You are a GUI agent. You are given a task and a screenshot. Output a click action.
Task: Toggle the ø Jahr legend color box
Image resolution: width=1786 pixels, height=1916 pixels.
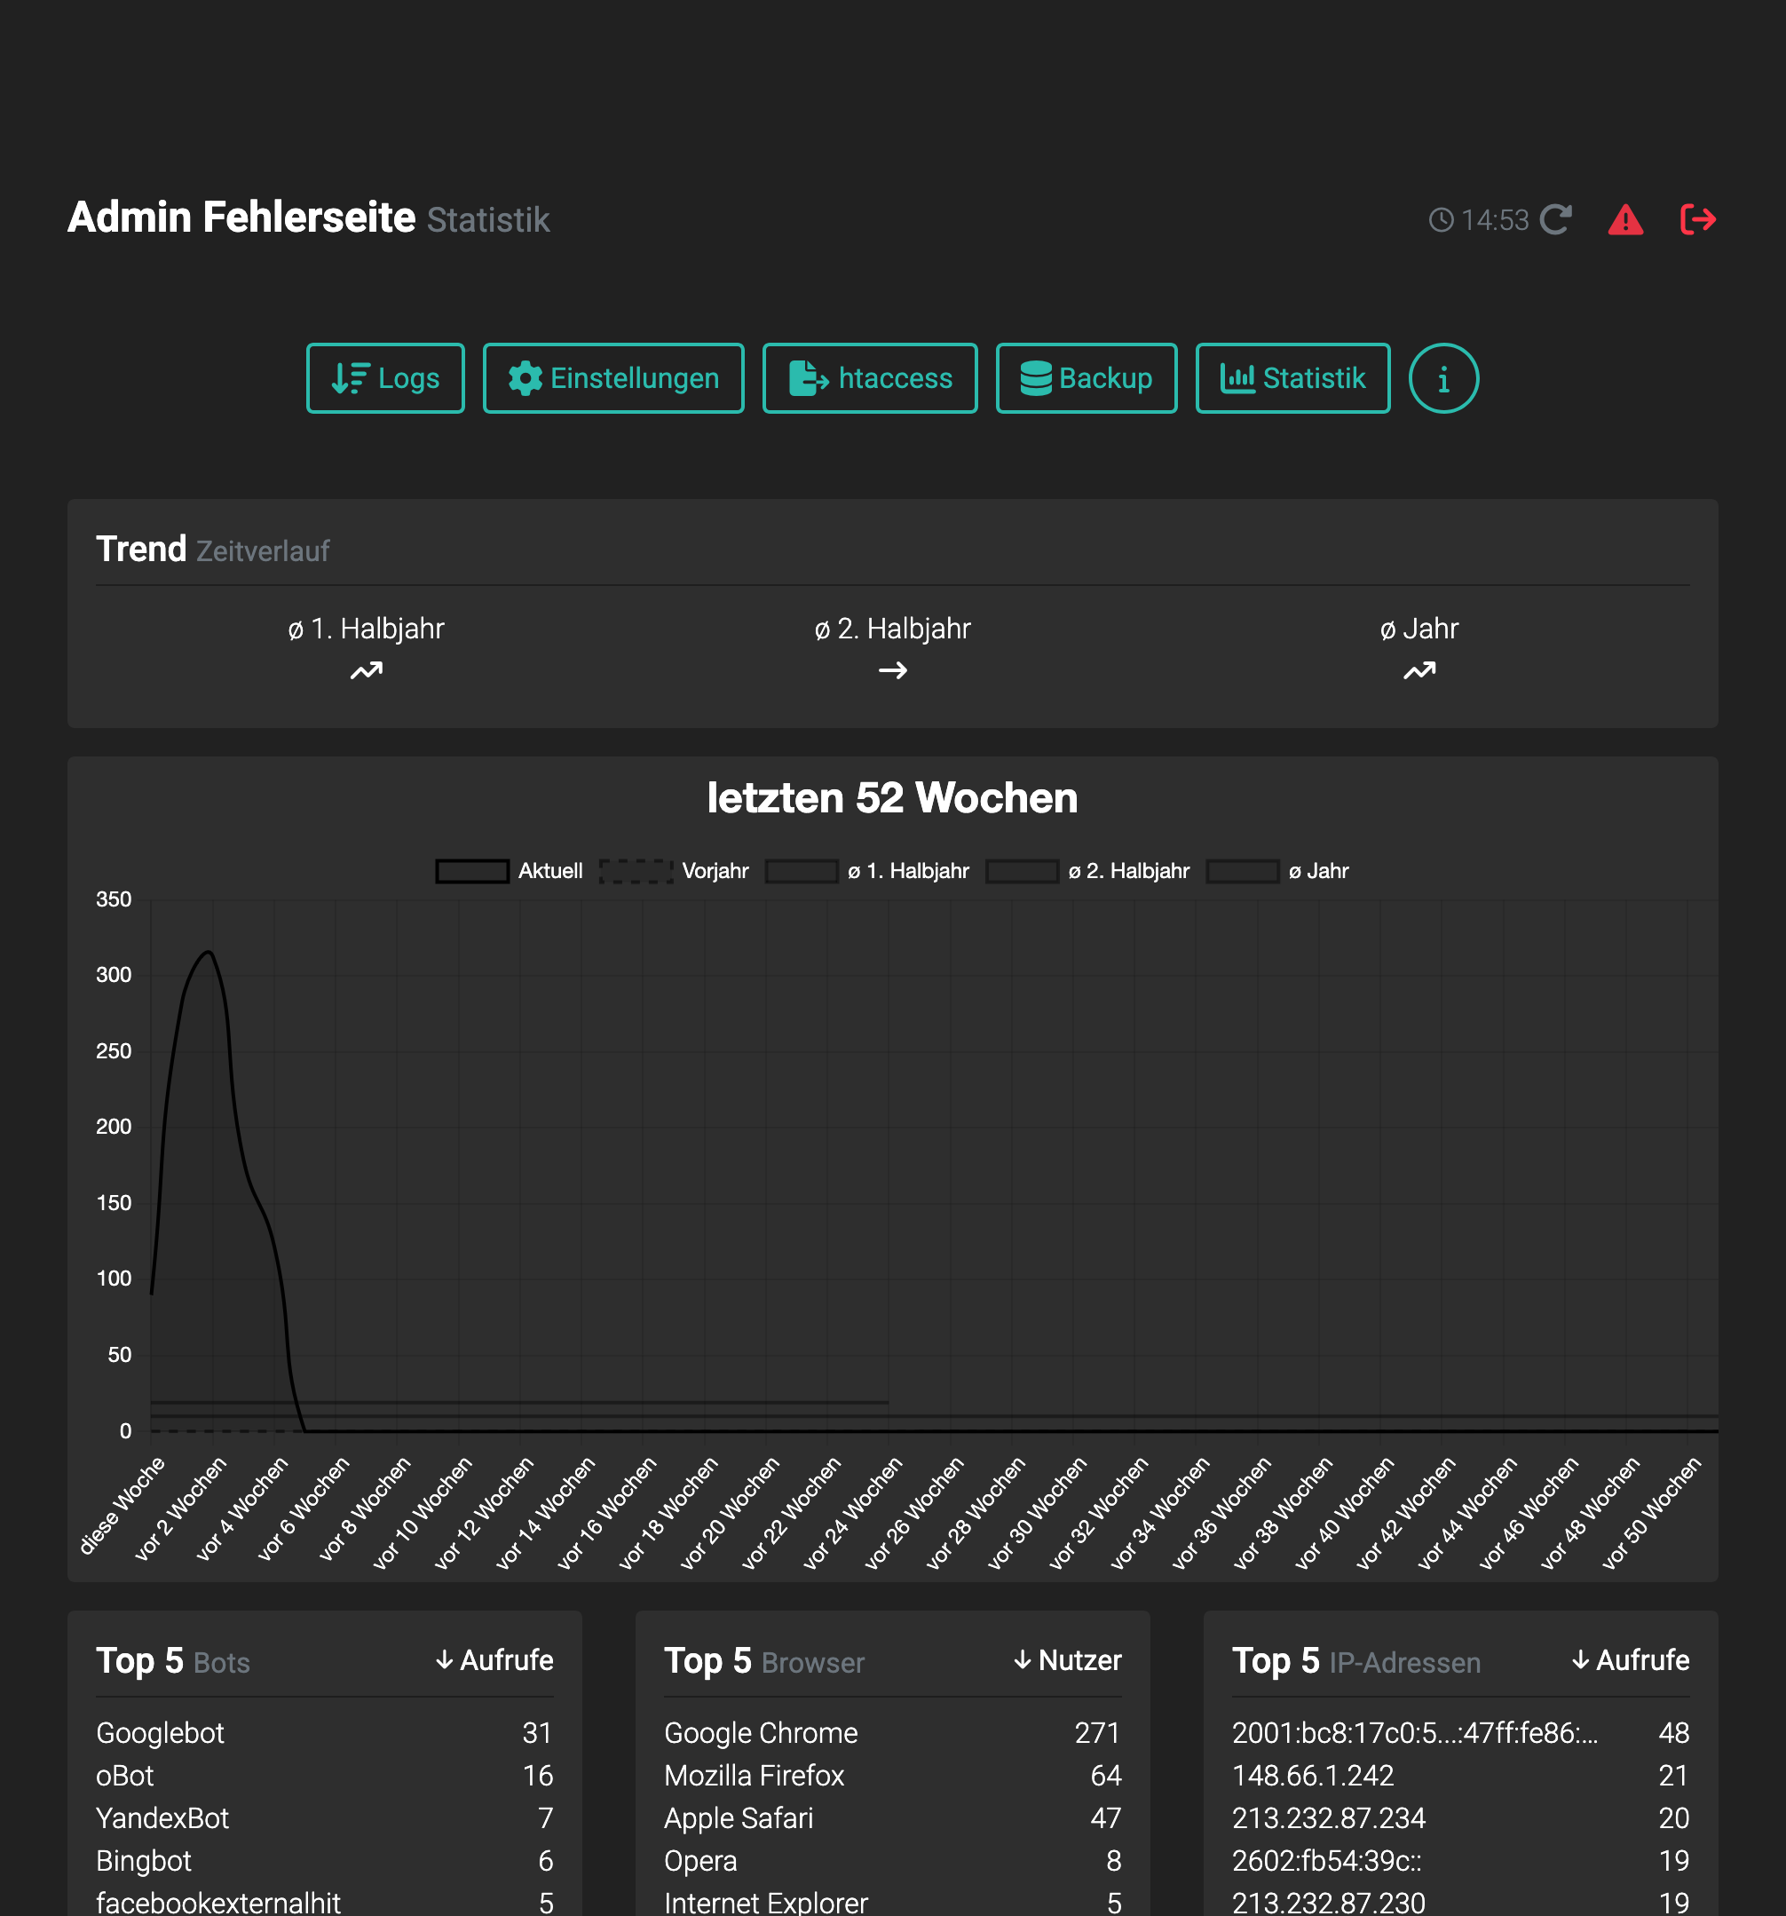(x=1243, y=871)
